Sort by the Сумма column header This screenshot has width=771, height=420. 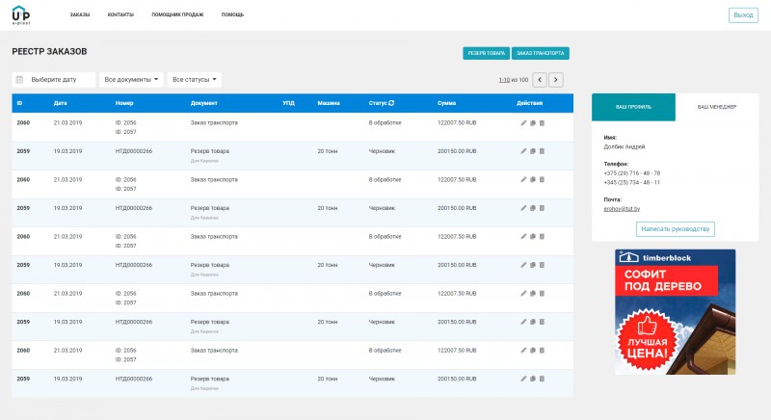[x=446, y=103]
